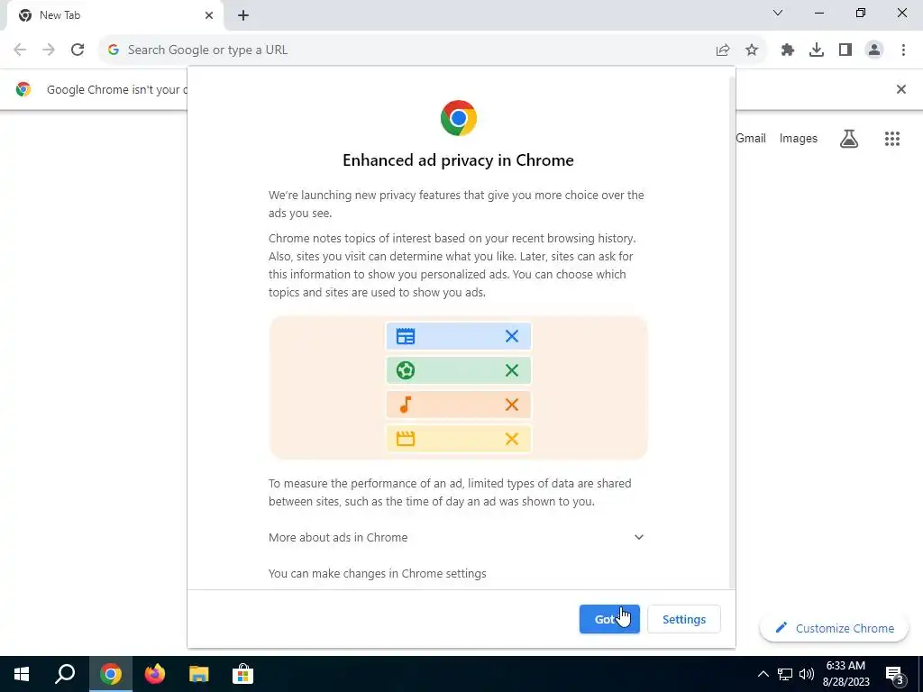Click the share page icon in address bar
The image size is (923, 692).
point(723,50)
